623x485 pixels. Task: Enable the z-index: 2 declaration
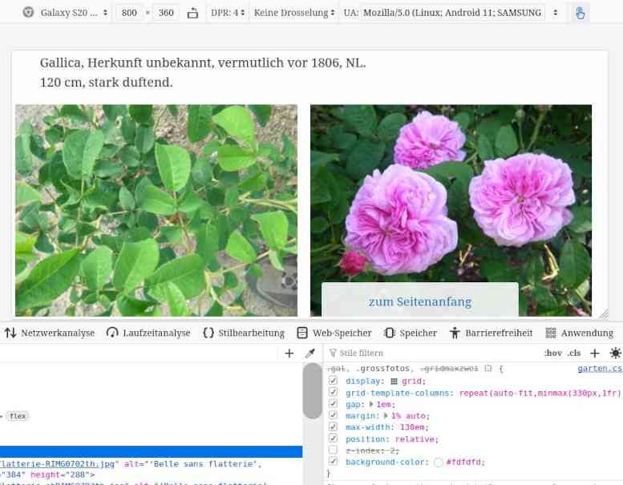point(333,450)
